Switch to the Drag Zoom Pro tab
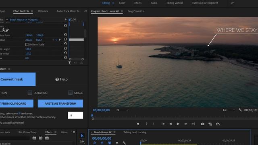258x145 pixels. [x=136, y=11]
